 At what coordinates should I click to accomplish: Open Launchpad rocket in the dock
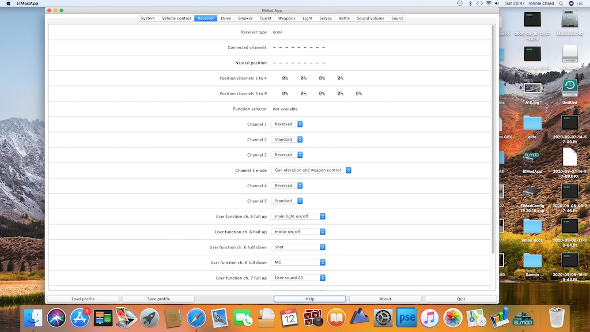150,318
